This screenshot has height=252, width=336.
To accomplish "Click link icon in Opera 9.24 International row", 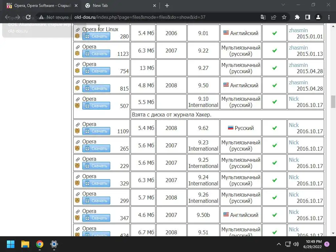I will 78,176.
